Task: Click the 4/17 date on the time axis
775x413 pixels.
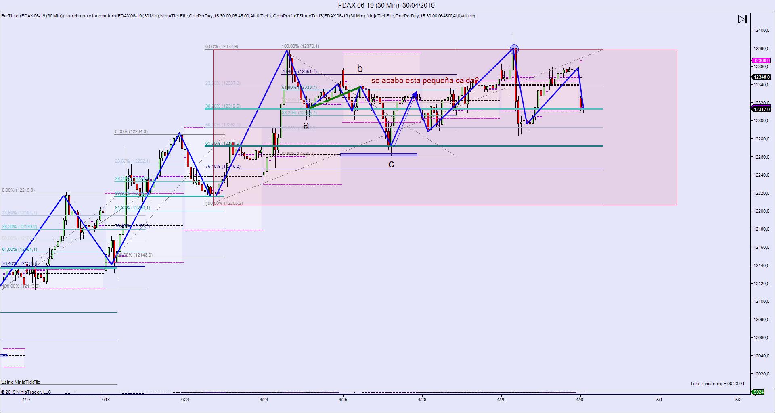Action: click(26, 400)
